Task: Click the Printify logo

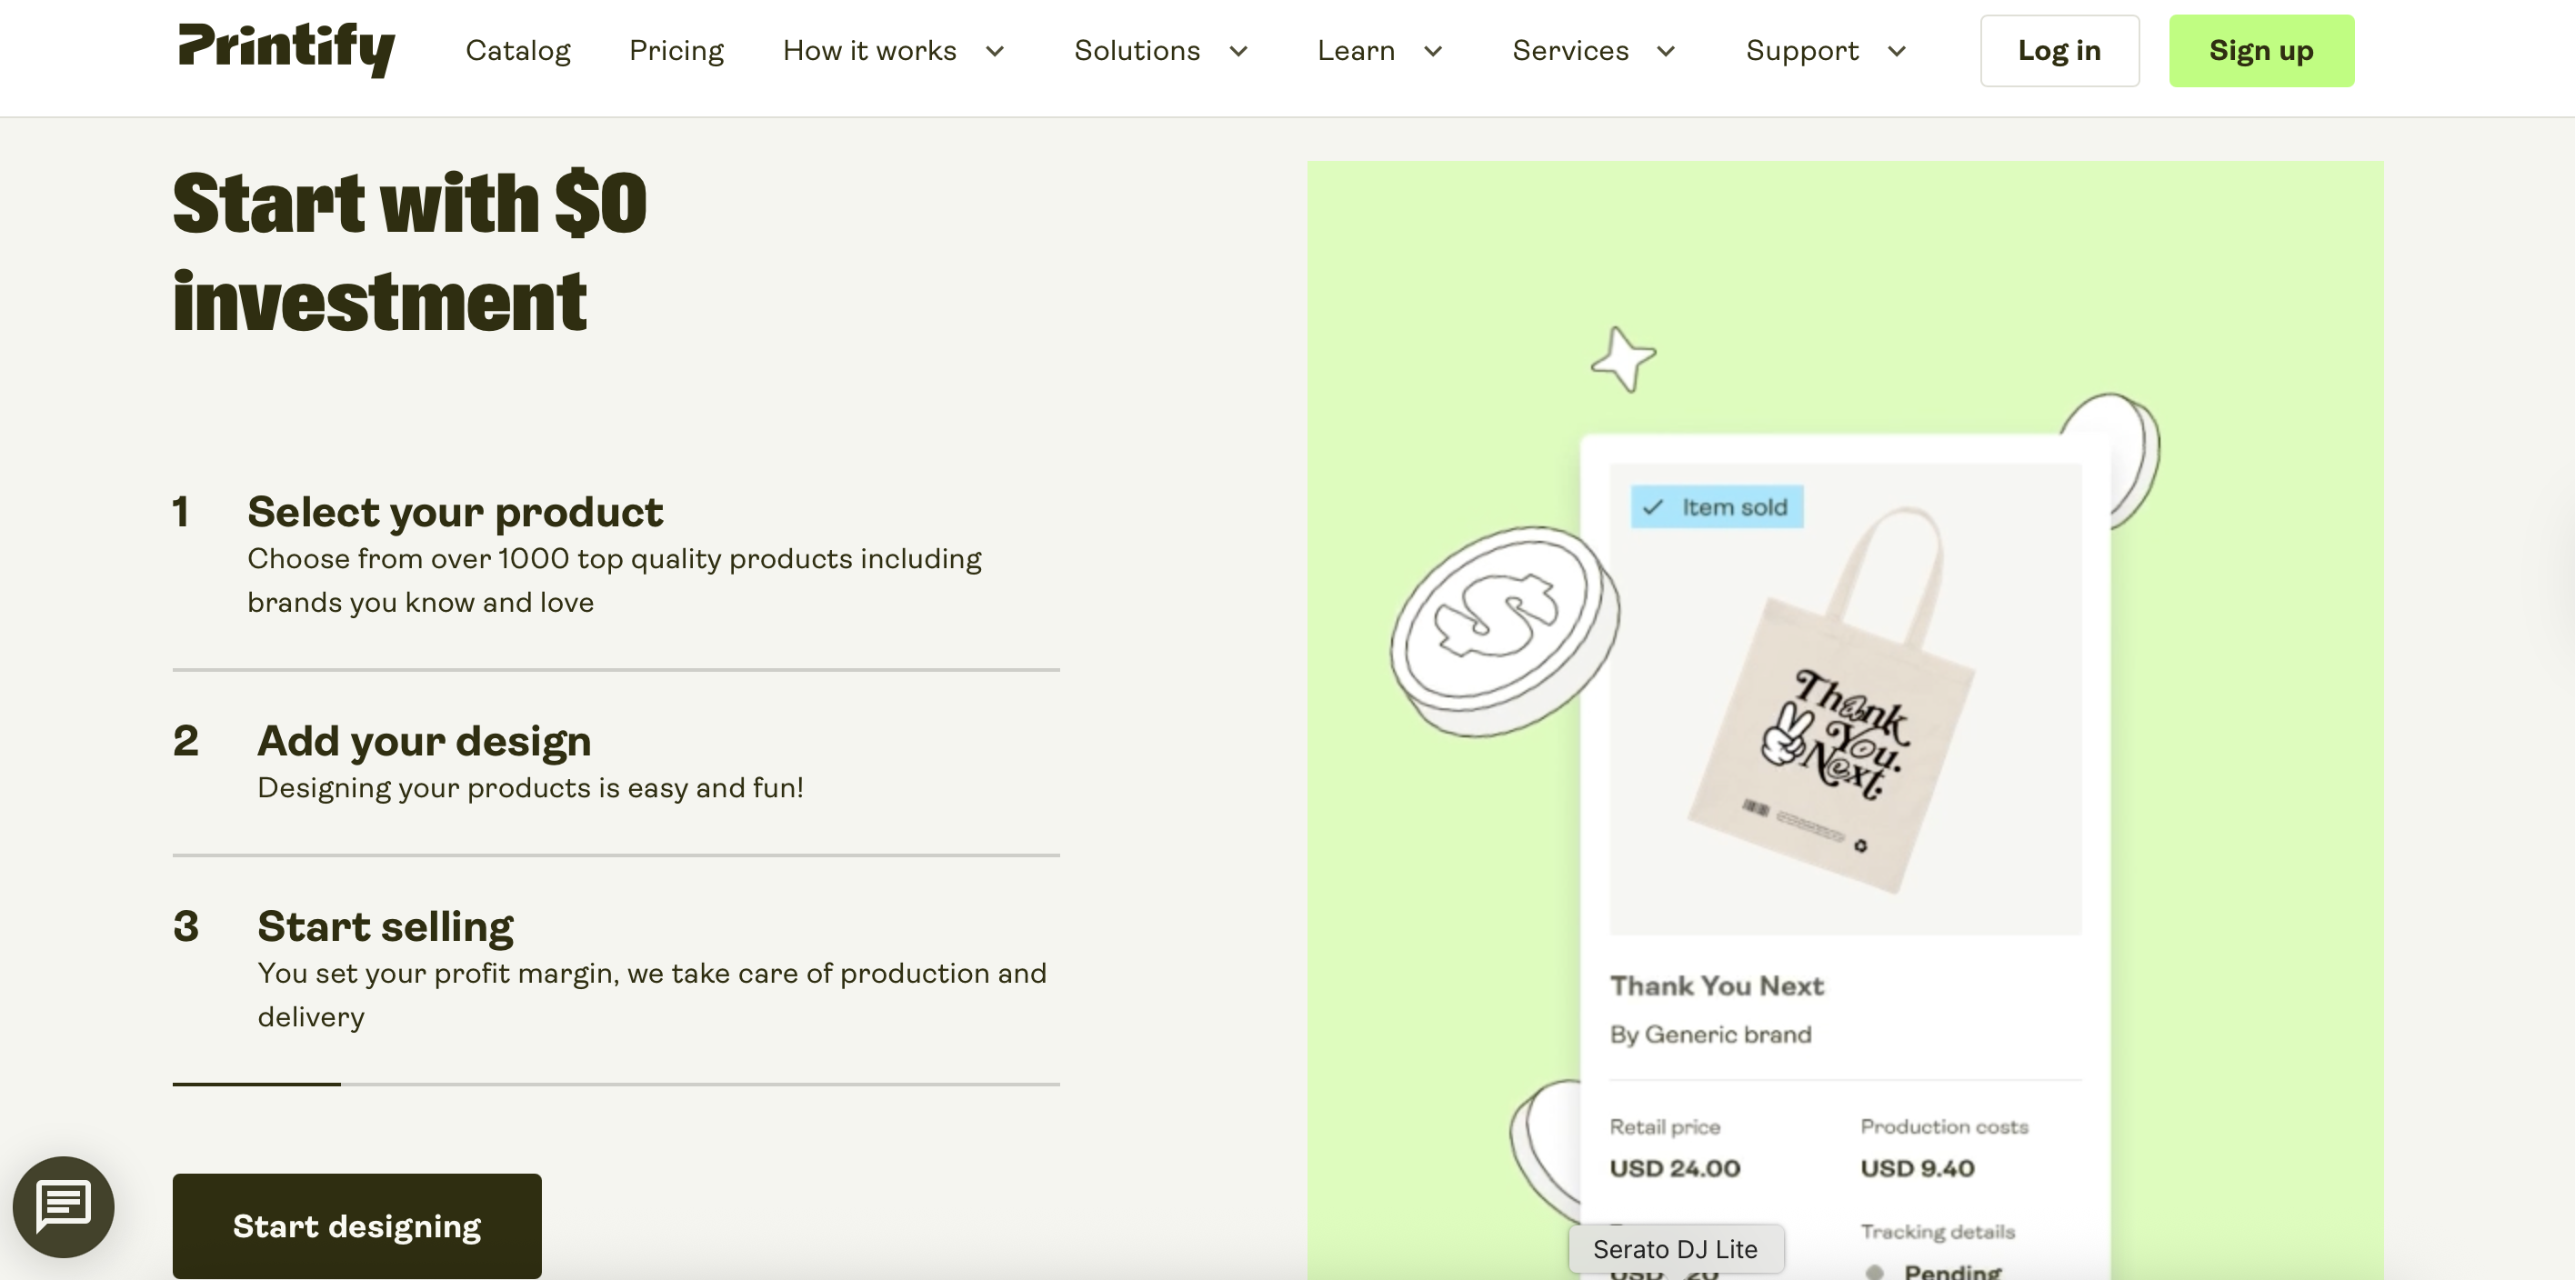Action: 286,48
